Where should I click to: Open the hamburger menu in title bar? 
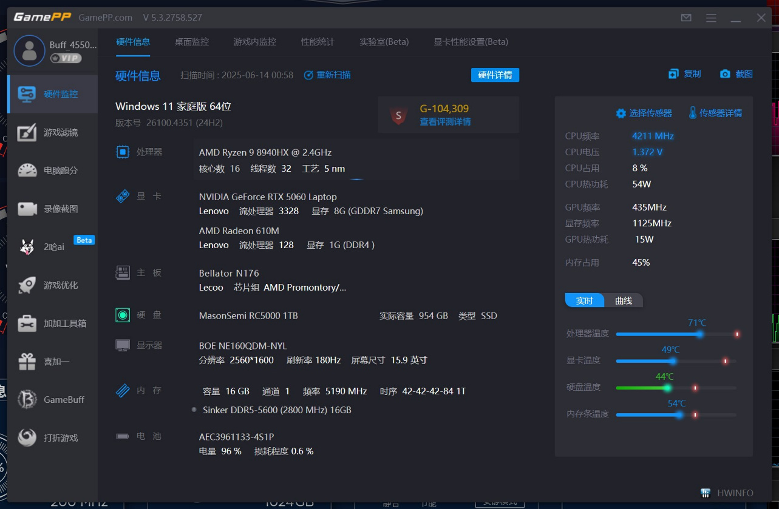point(711,18)
